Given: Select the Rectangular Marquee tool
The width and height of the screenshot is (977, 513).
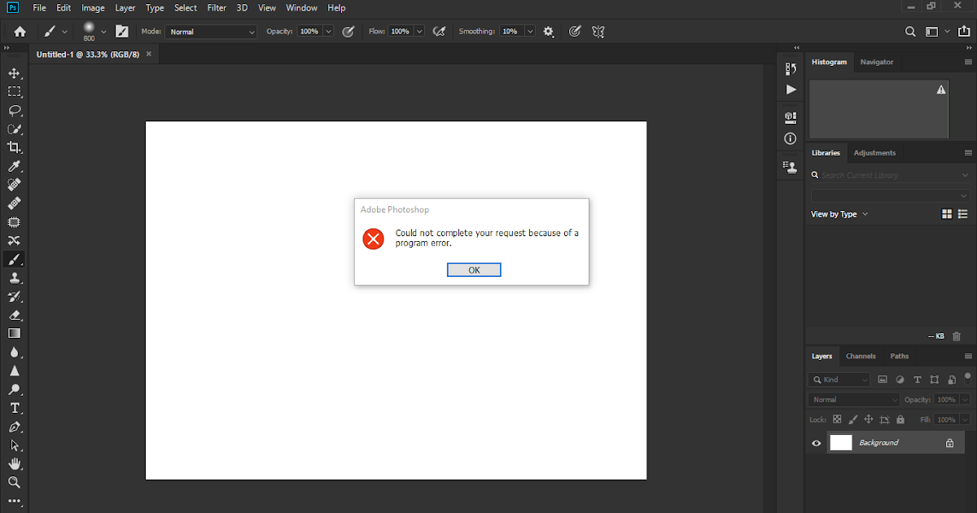Looking at the screenshot, I should tap(14, 92).
